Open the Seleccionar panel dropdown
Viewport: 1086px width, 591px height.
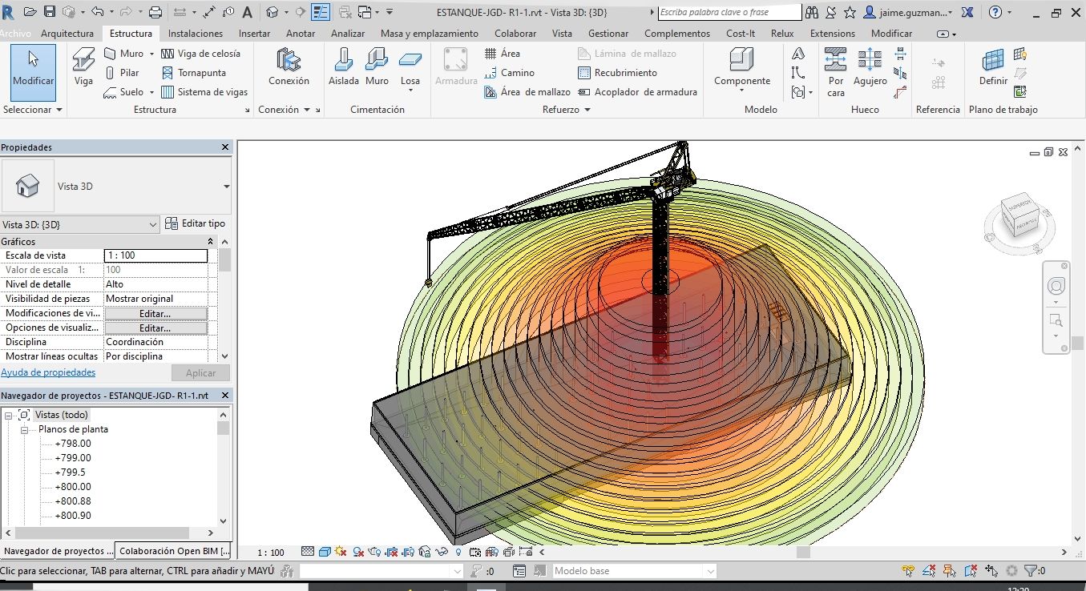(33, 110)
